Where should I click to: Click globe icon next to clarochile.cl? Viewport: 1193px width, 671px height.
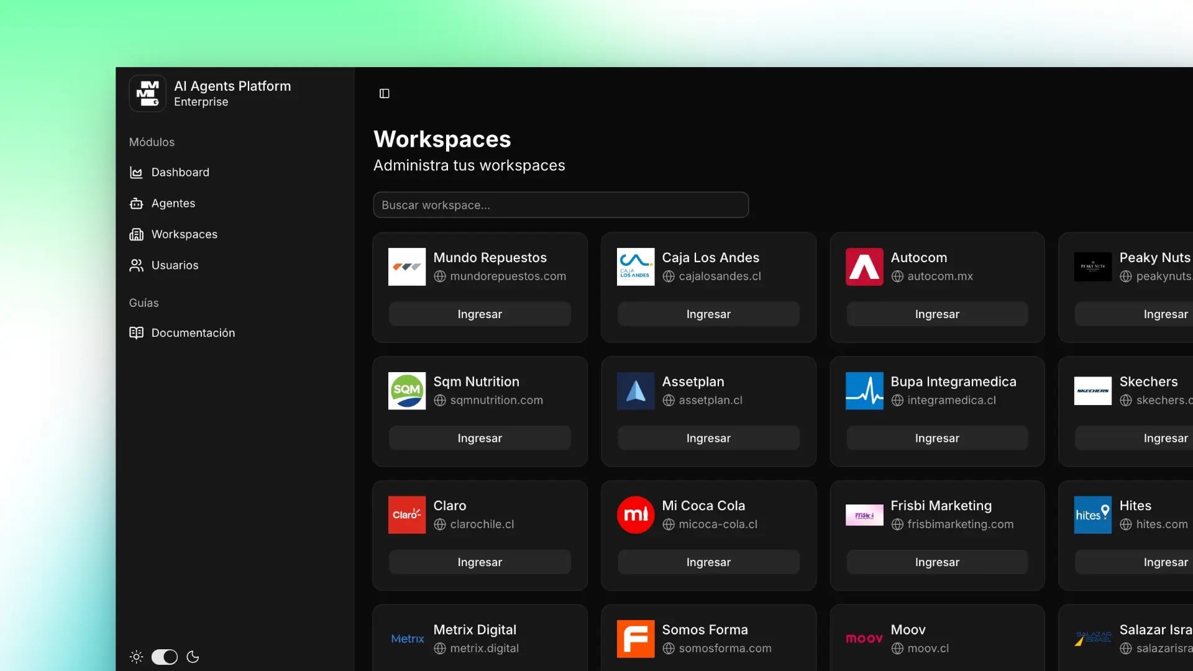pyautogui.click(x=440, y=524)
